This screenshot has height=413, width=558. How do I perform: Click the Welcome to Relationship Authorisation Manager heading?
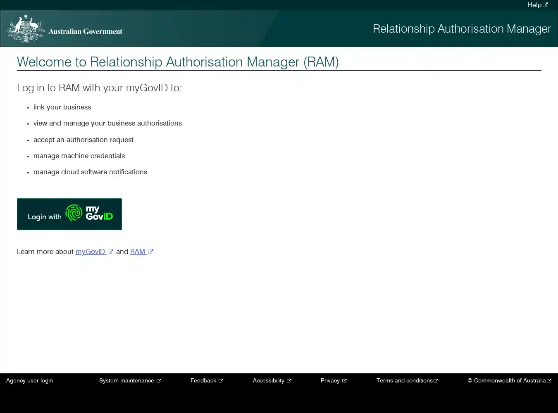click(178, 62)
